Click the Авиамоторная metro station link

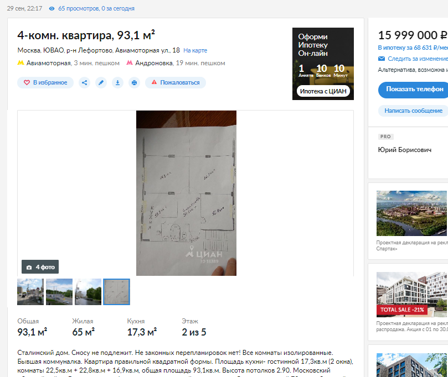pyautogui.click(x=49, y=63)
